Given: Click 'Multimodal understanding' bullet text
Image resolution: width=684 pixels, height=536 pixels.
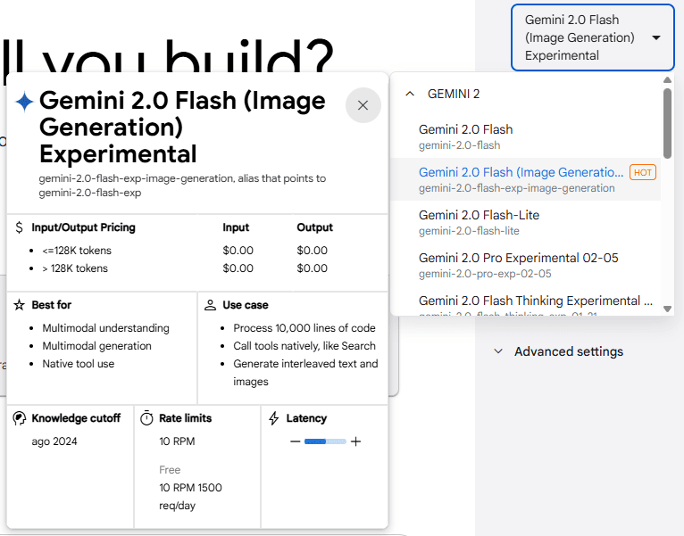Looking at the screenshot, I should click(105, 327).
